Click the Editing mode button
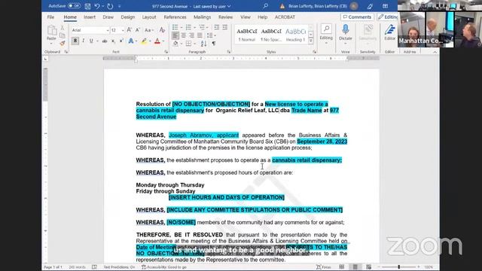Screen dimensions: 482x271 pos(388,17)
